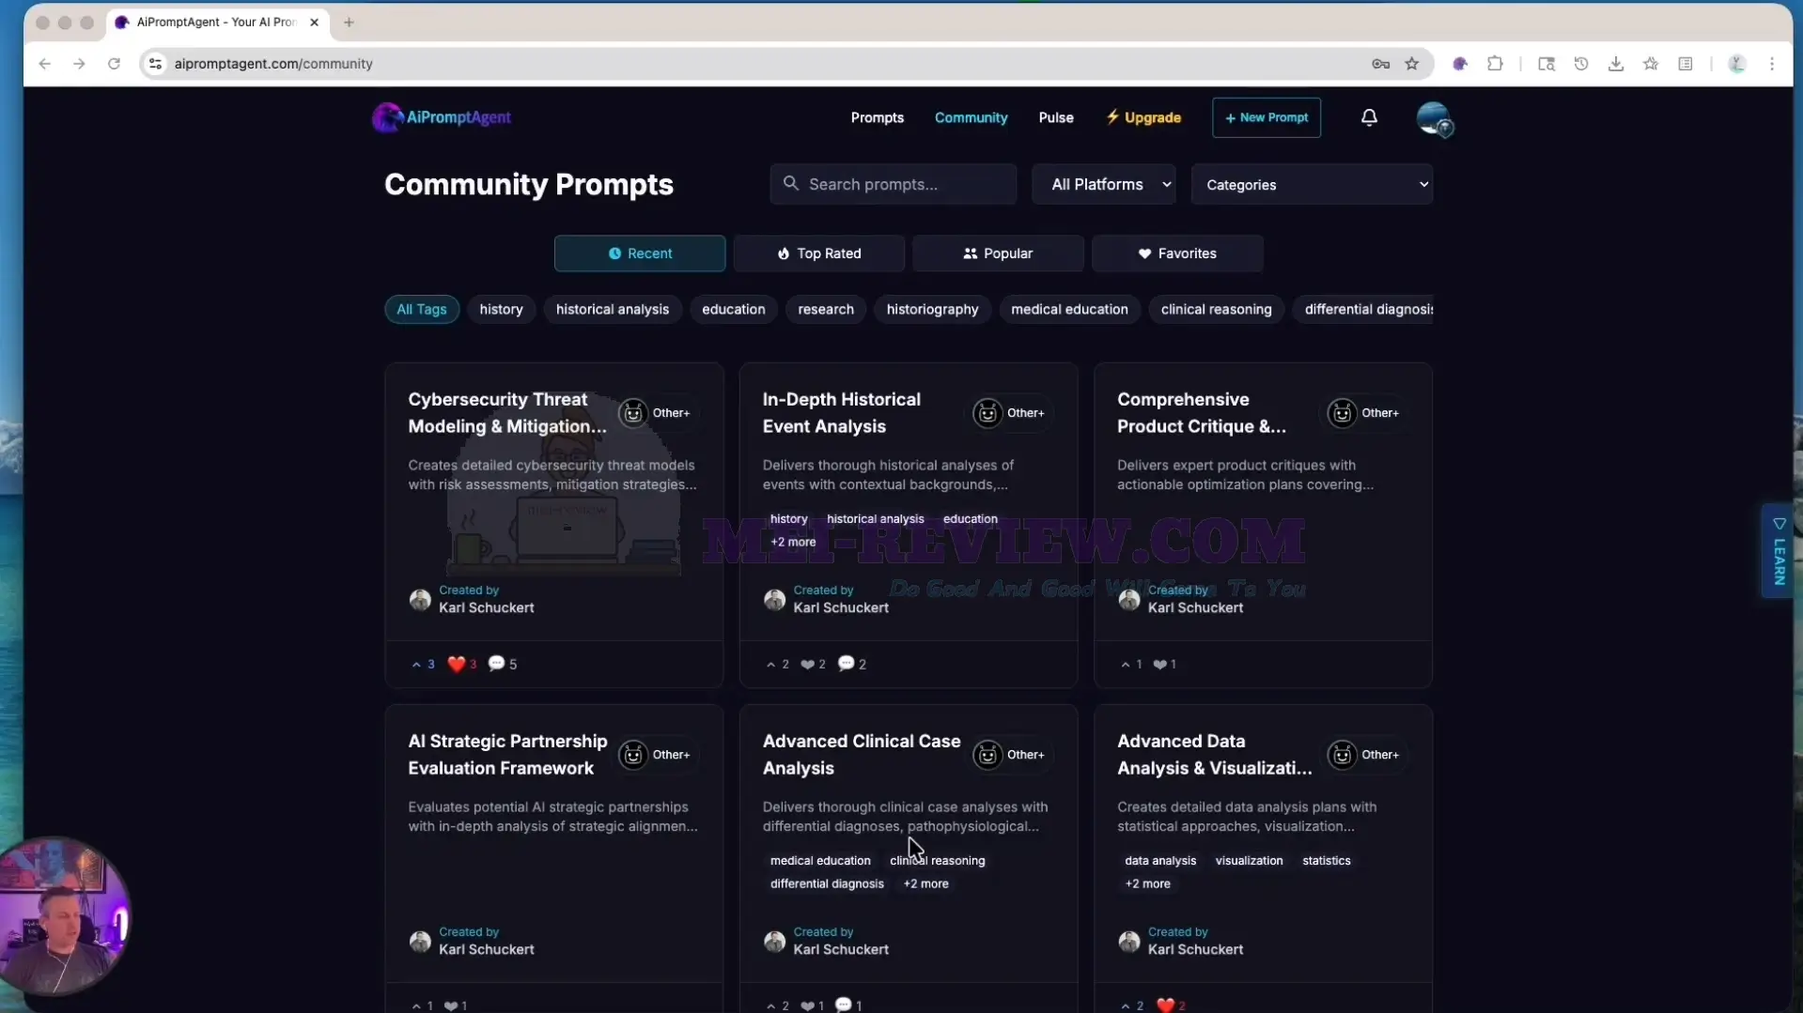Click the New Prompt button

pos(1267,117)
